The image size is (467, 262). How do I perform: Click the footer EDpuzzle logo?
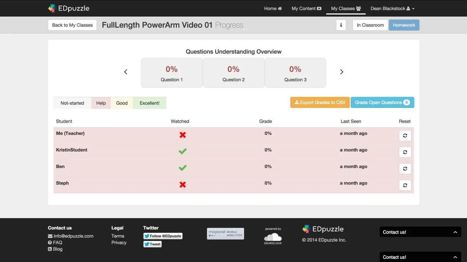[x=323, y=229]
